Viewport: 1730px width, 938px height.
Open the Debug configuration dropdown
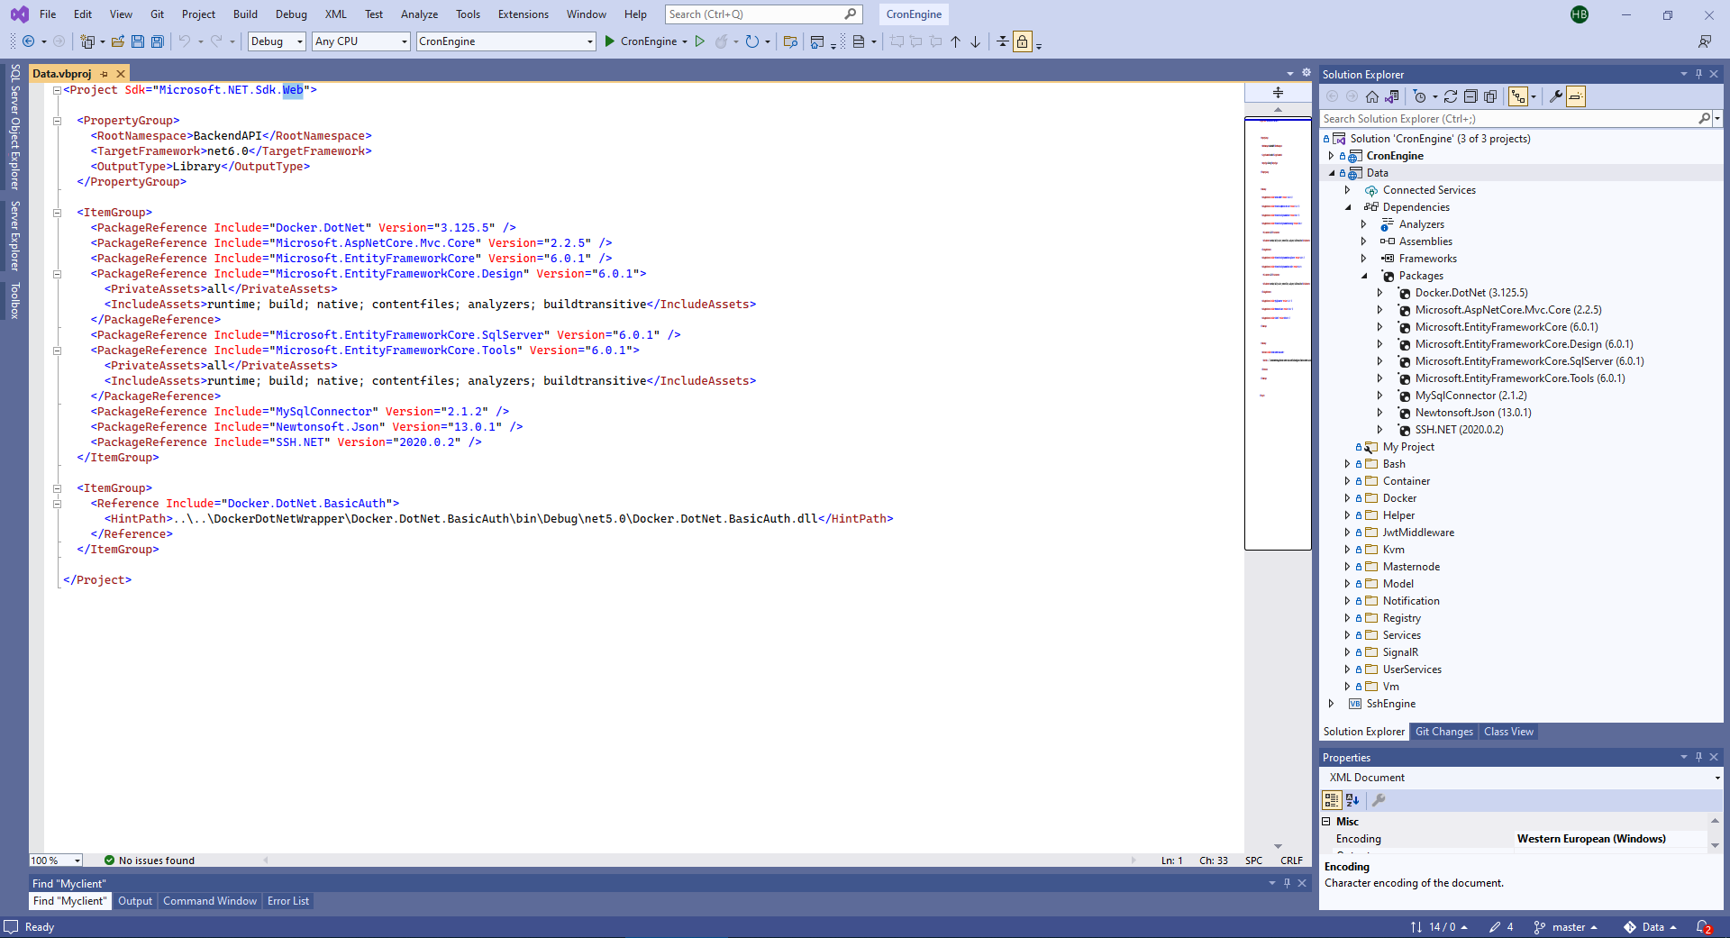click(277, 41)
